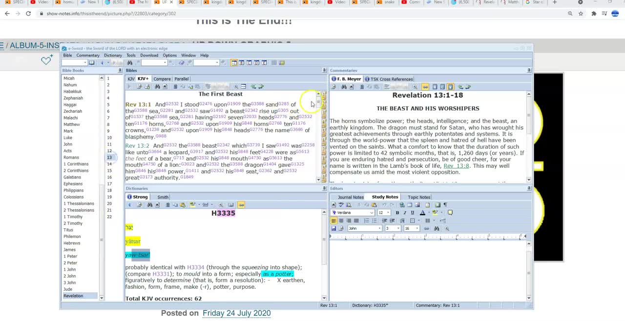Open the TSK Cross References tab

[388, 79]
